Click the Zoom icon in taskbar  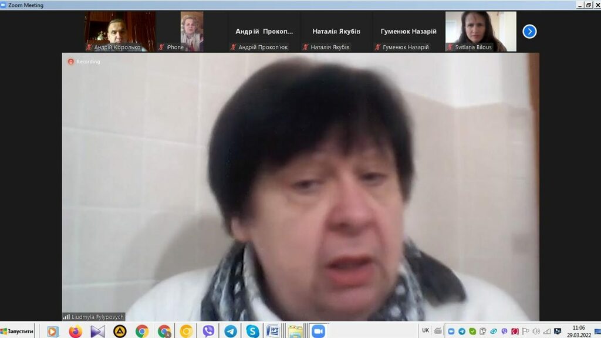pos(318,331)
